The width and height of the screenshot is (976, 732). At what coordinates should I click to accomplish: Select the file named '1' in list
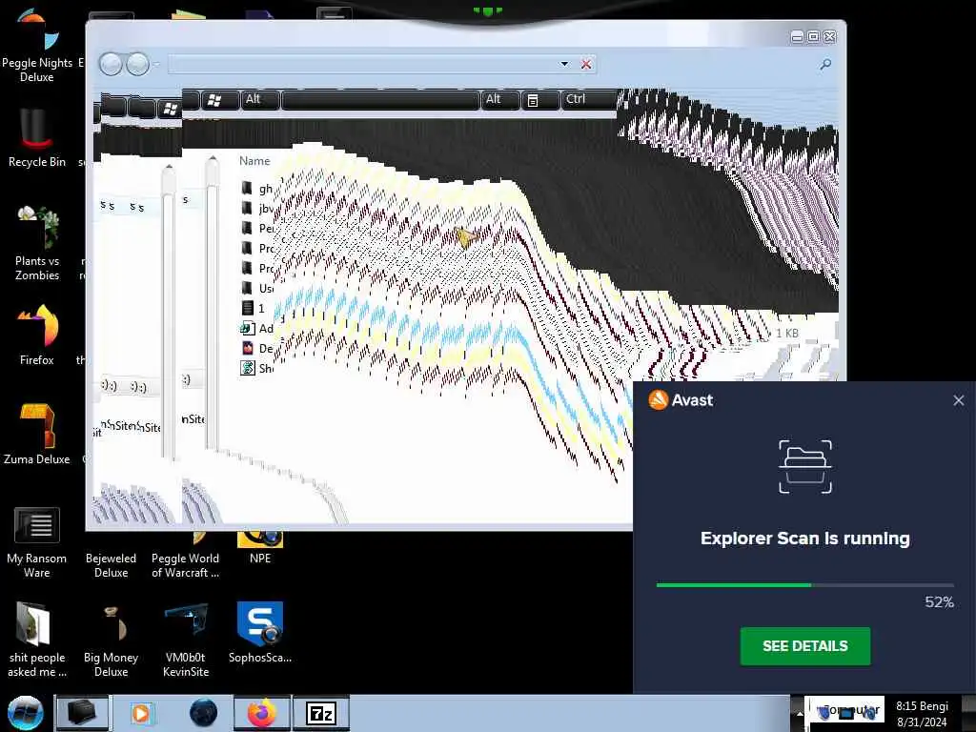[x=254, y=308]
